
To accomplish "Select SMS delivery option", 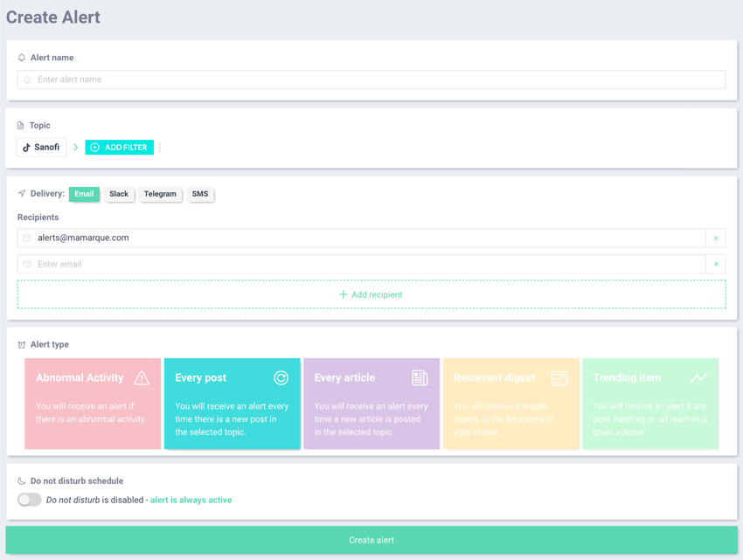I will (200, 194).
